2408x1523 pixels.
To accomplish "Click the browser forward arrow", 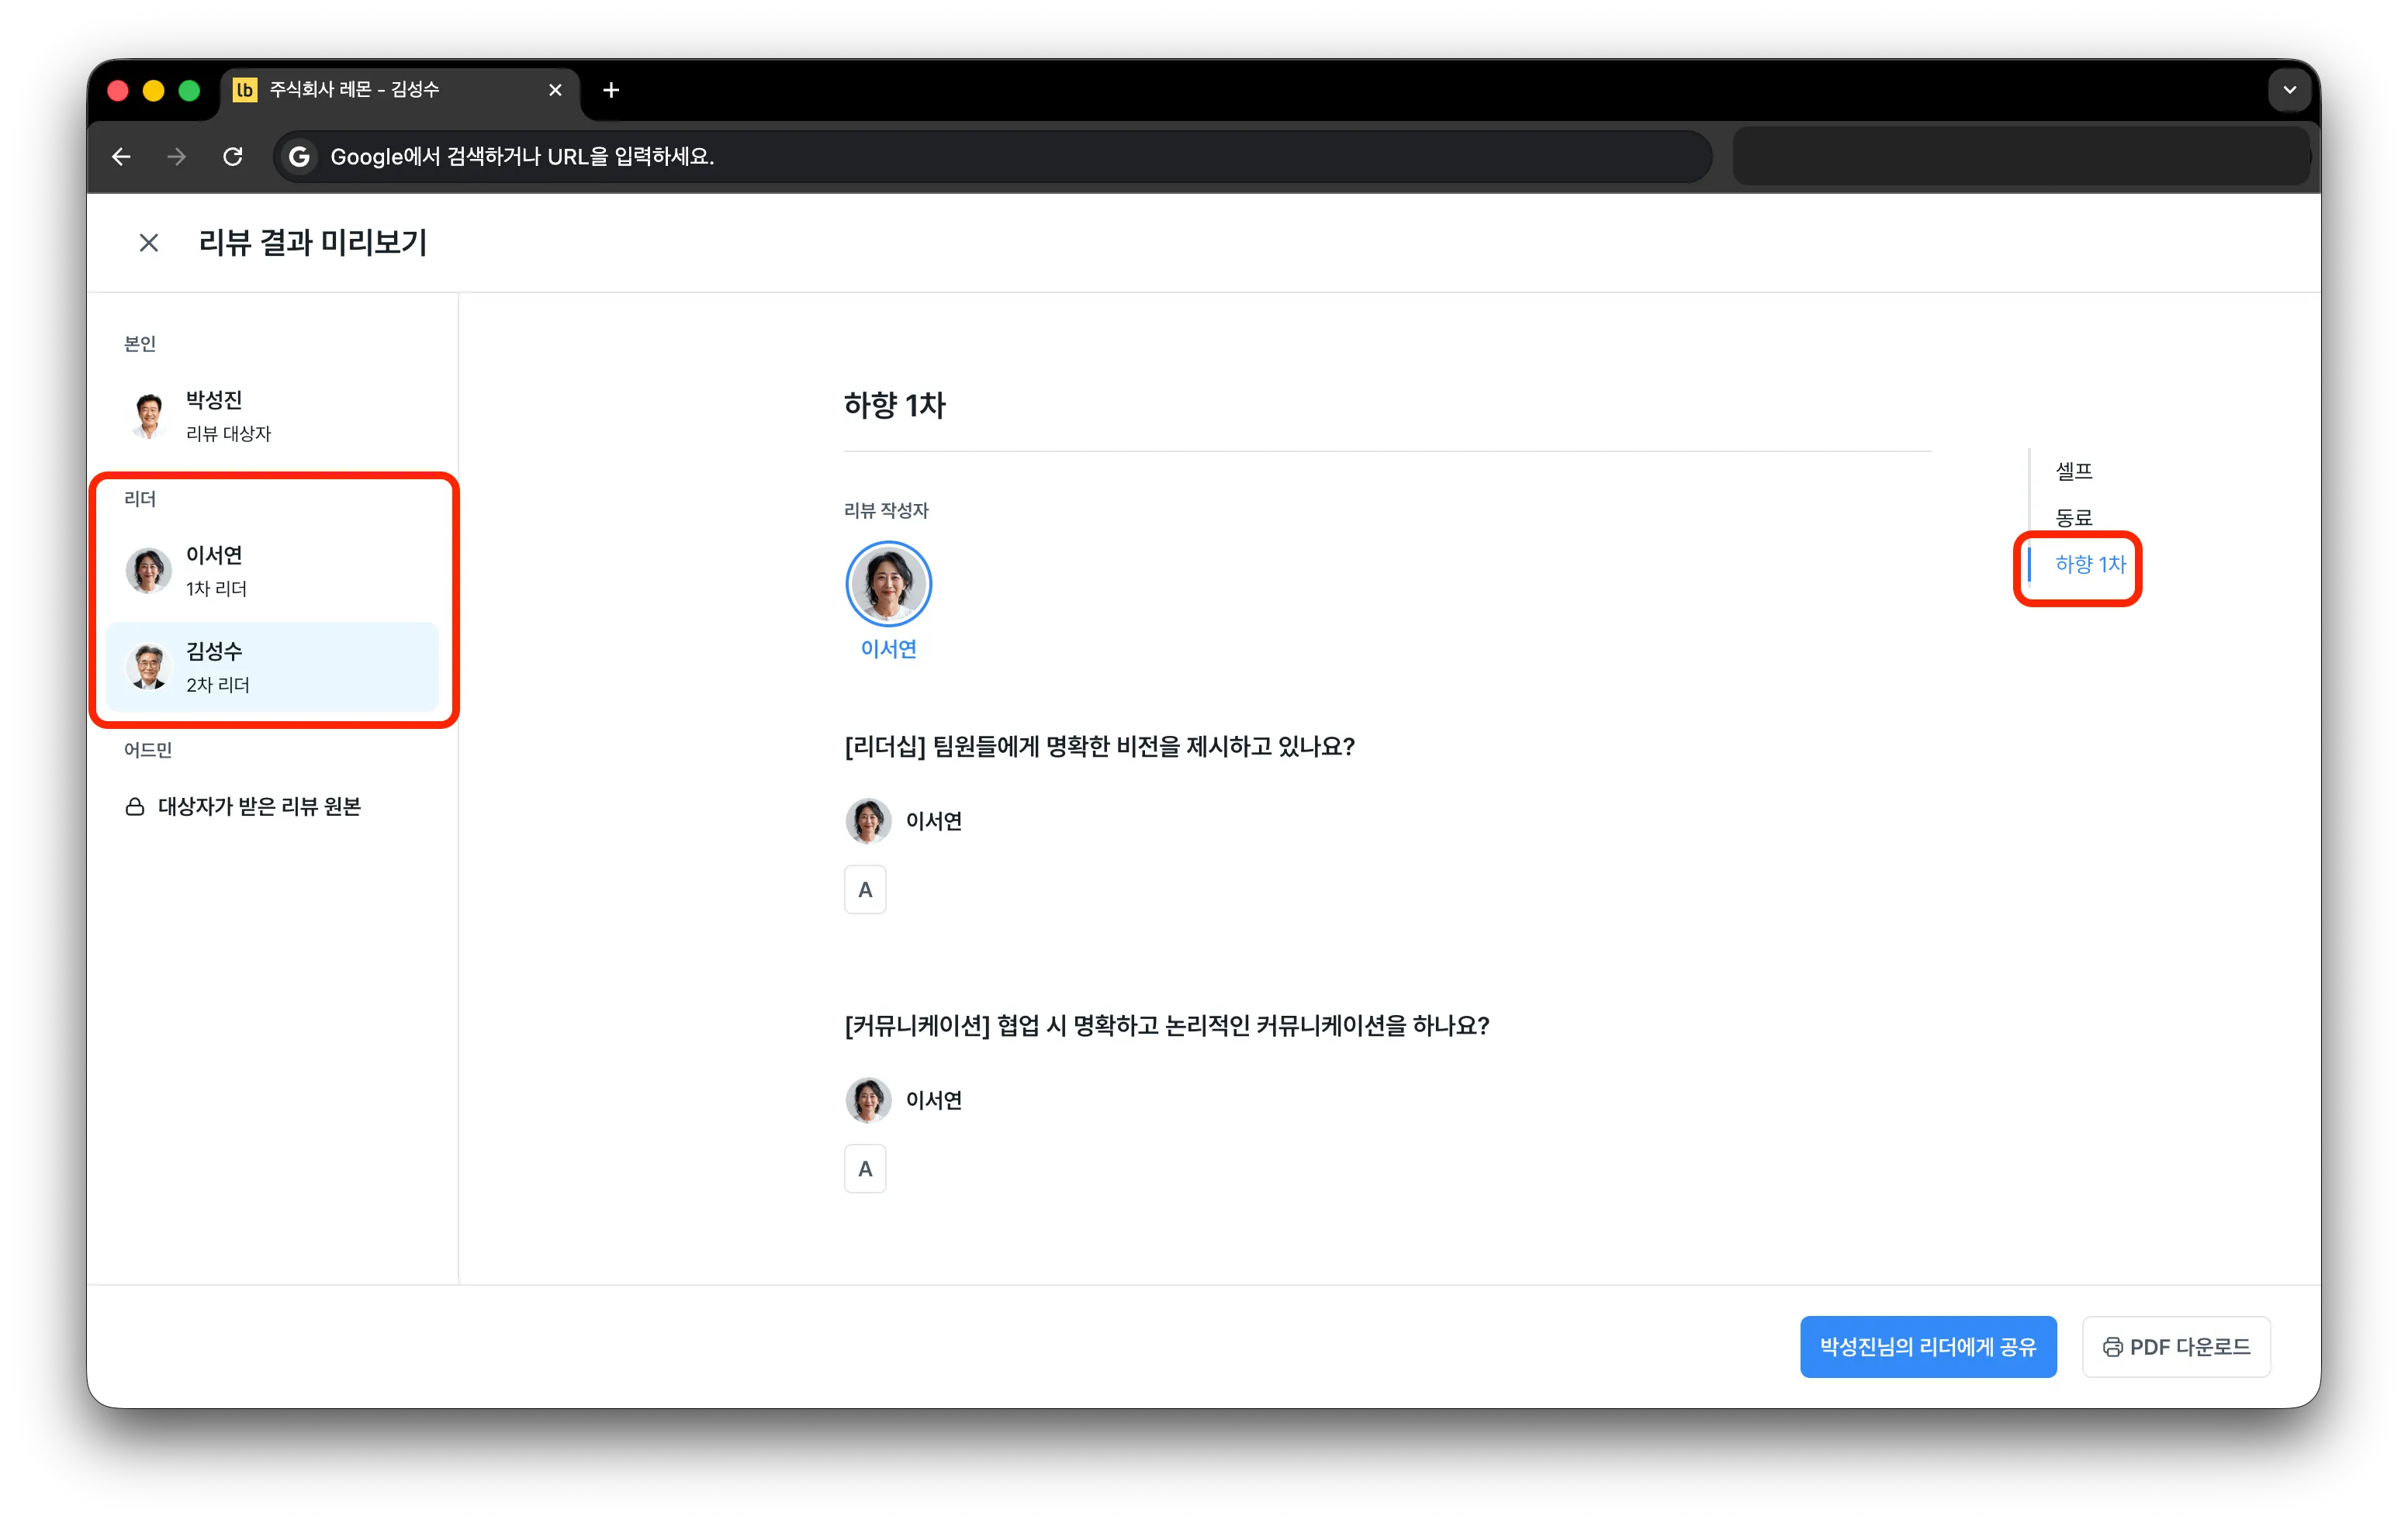I will 177,157.
